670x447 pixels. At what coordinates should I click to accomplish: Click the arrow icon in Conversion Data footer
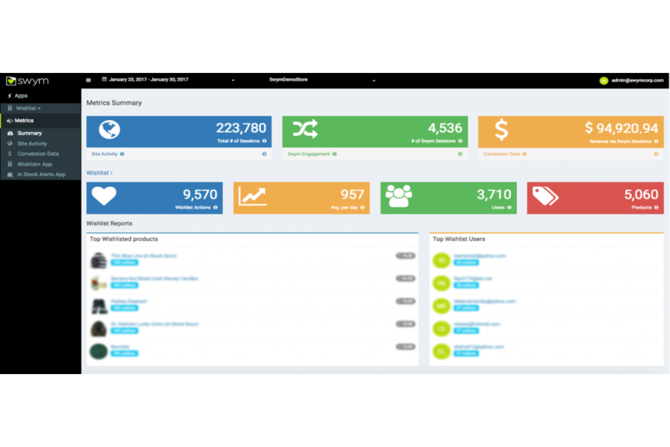(x=656, y=154)
